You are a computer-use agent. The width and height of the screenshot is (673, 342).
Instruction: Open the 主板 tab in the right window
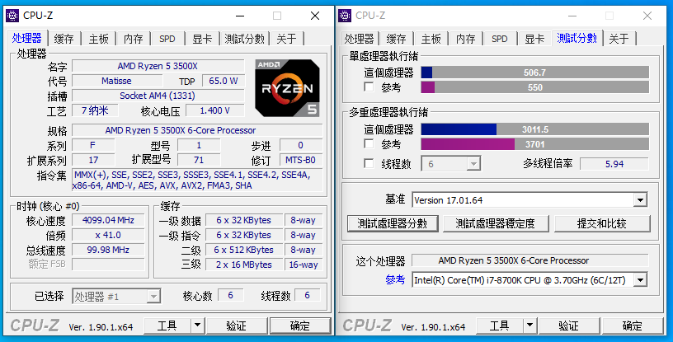(x=431, y=39)
